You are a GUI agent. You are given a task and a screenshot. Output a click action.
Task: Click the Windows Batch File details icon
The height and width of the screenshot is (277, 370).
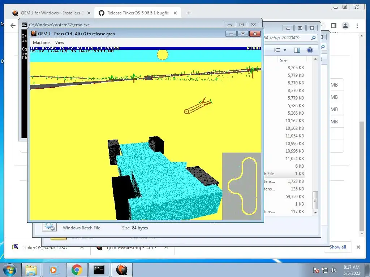[x=49, y=227]
